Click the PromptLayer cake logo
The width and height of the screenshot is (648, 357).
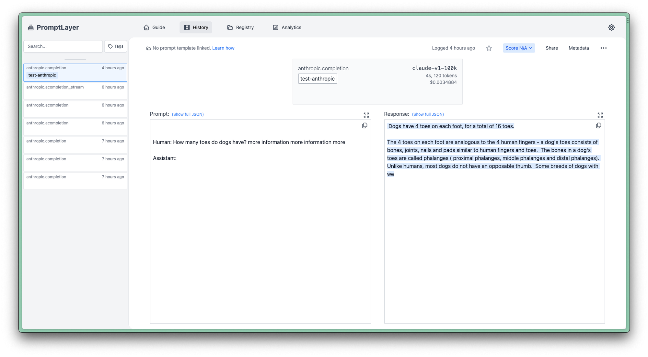31,28
